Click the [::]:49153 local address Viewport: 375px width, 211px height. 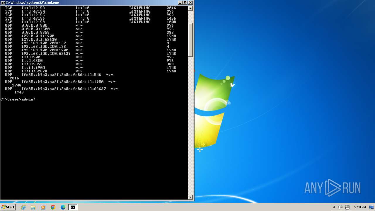pyautogui.click(x=33, y=8)
